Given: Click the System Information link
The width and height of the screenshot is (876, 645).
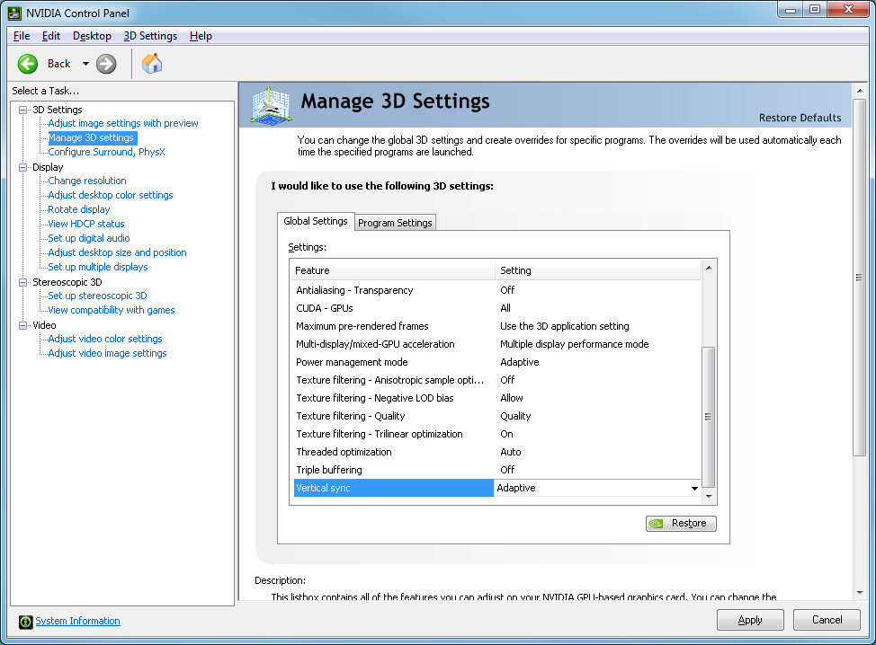Looking at the screenshot, I should [x=77, y=621].
